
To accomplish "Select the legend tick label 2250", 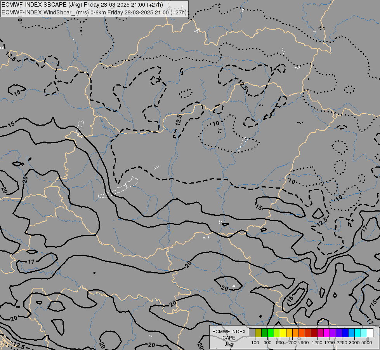I will 342,343.
